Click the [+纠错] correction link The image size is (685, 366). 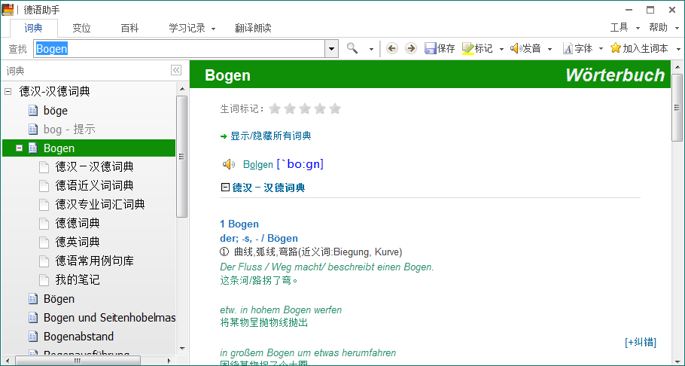(640, 342)
